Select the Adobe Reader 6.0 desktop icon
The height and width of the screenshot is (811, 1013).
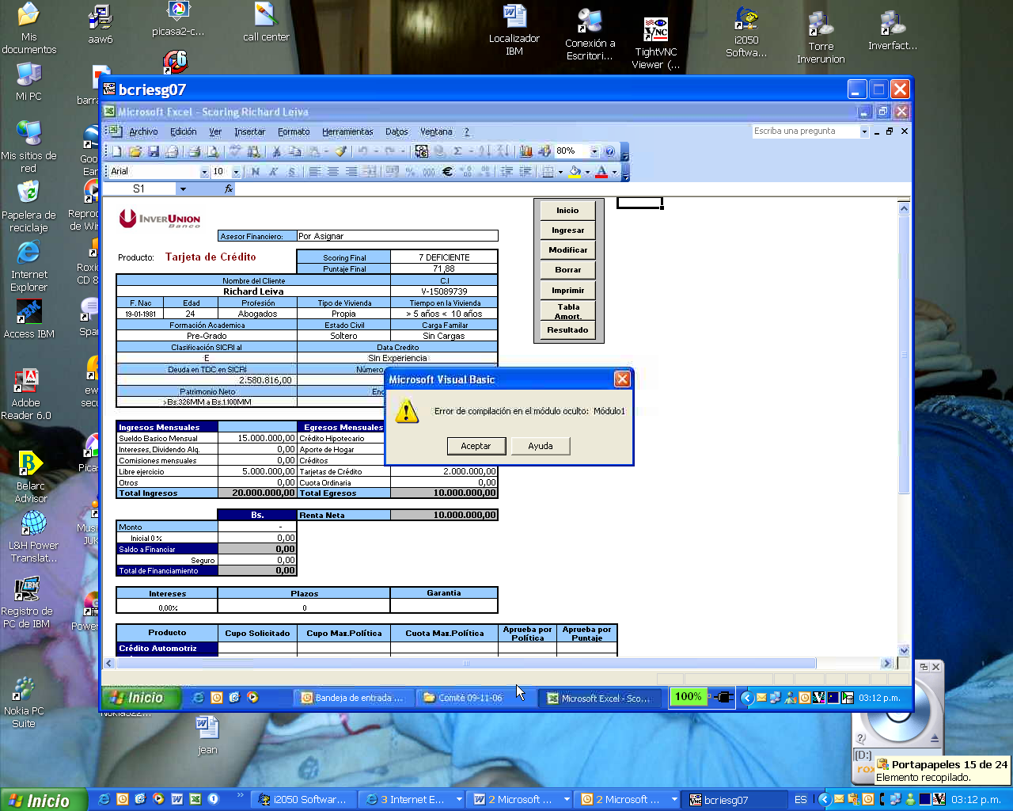[26, 394]
